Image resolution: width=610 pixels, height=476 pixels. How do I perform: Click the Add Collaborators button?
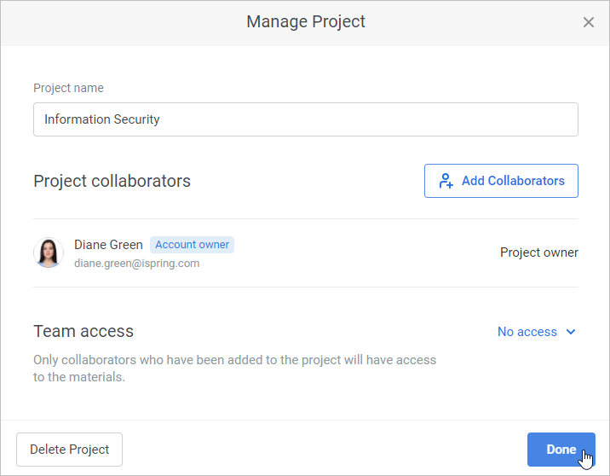click(x=501, y=181)
